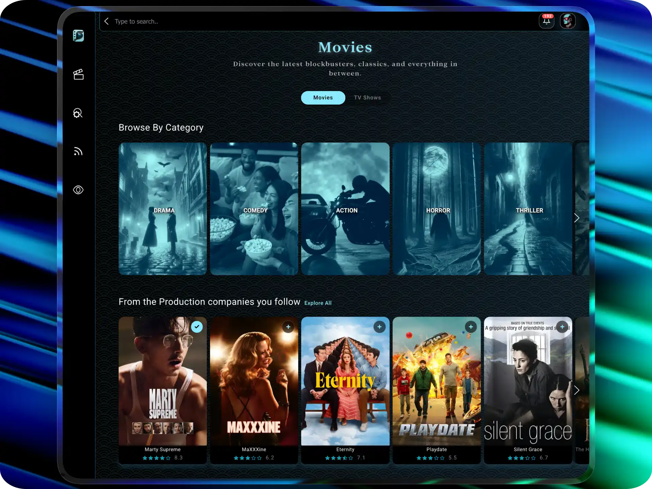Open the eye watchlist icon in the sidebar

[x=78, y=190]
